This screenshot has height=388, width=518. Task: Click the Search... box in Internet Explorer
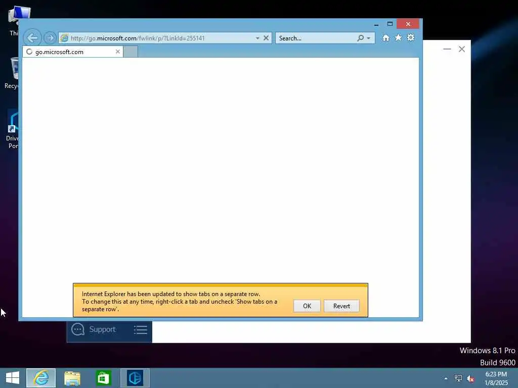pos(317,38)
